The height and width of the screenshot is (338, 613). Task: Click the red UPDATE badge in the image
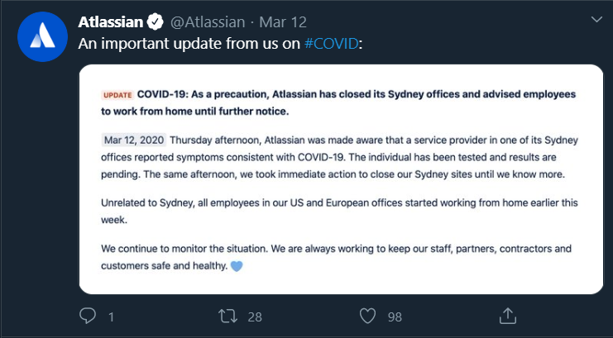coord(117,95)
